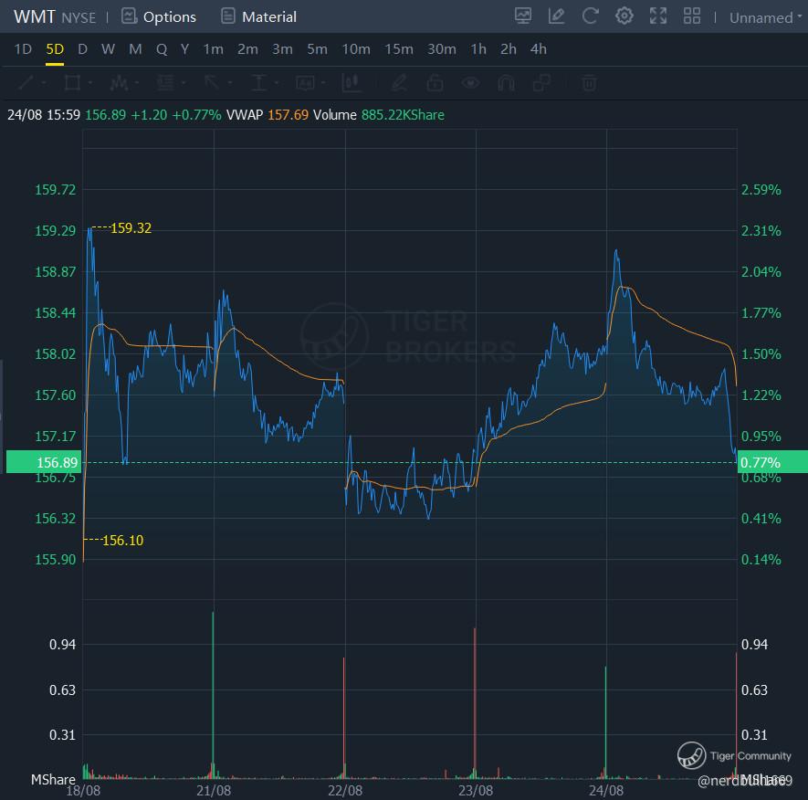Select the wave pattern drawing tool
This screenshot has width=808, height=800.
(x=119, y=82)
